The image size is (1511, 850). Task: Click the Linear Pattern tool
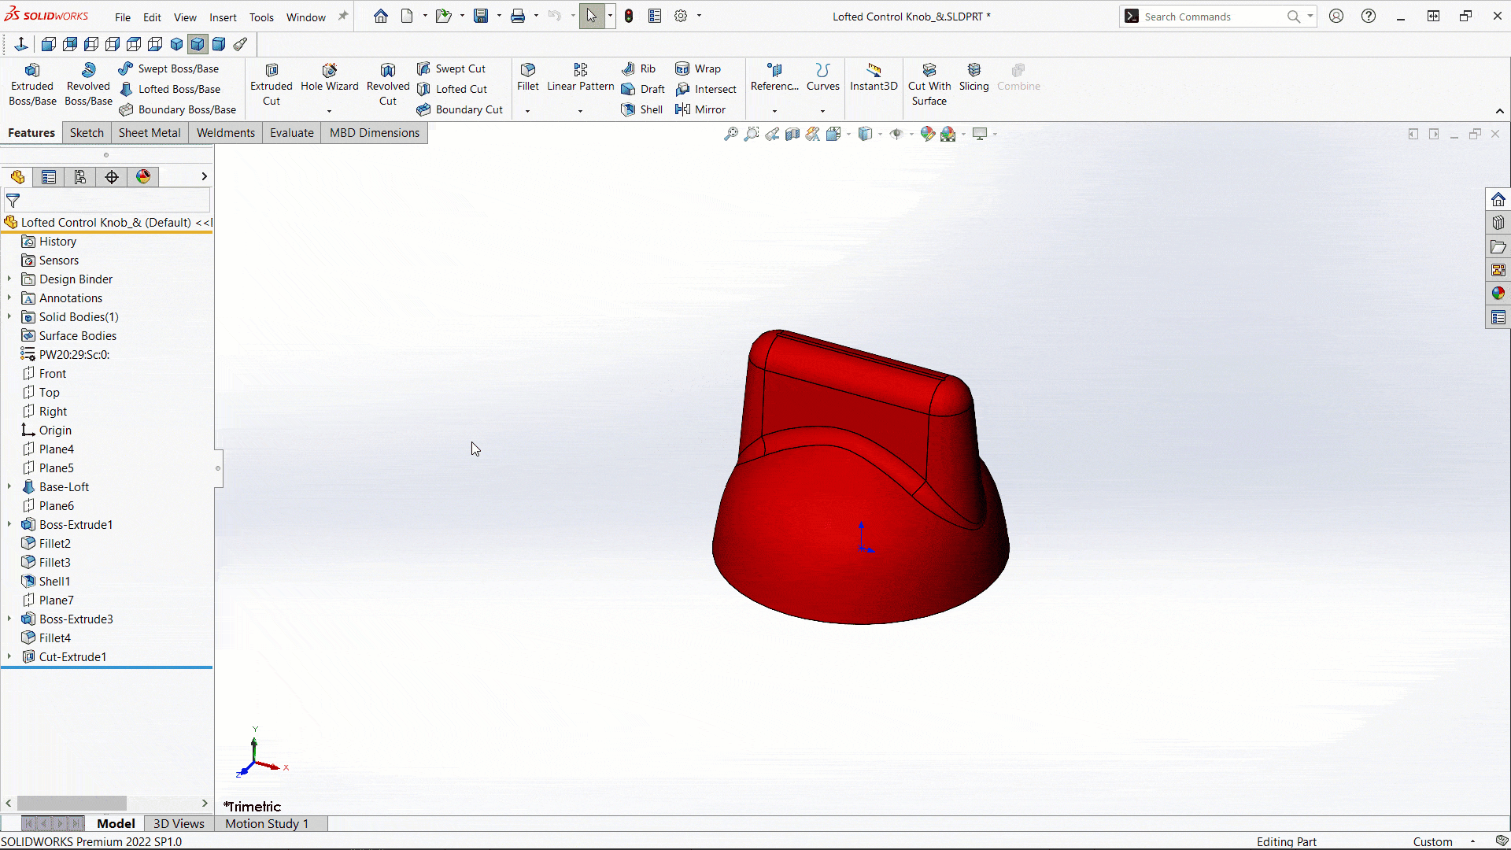581,77
